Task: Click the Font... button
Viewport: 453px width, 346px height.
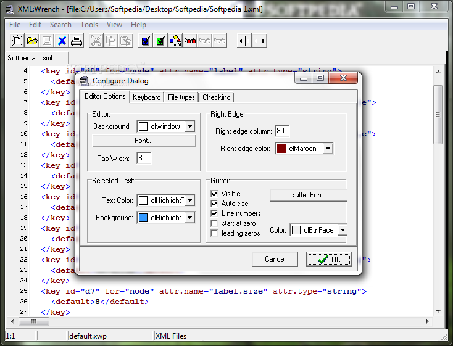Action: [144, 141]
